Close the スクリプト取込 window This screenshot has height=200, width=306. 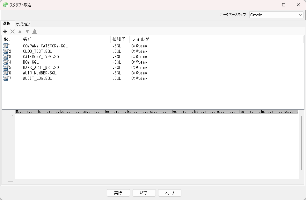pyautogui.click(x=298, y=5)
